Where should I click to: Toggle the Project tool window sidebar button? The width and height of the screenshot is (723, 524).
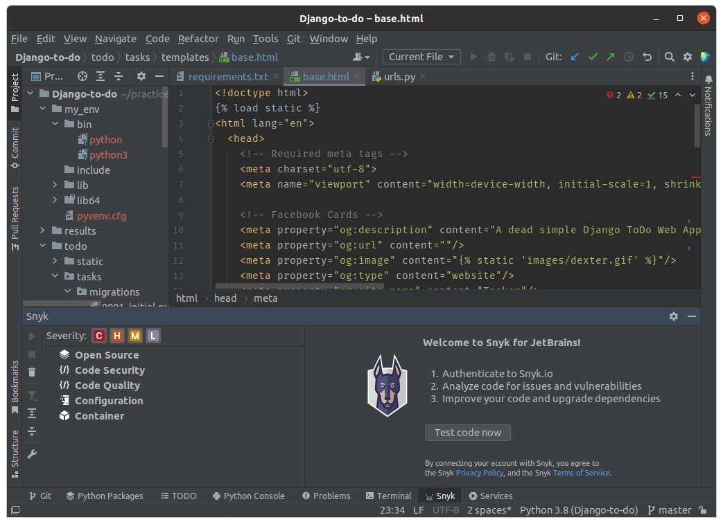(x=15, y=93)
